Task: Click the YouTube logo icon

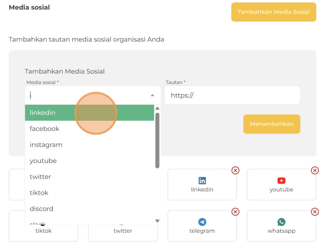Action: tap(281, 181)
